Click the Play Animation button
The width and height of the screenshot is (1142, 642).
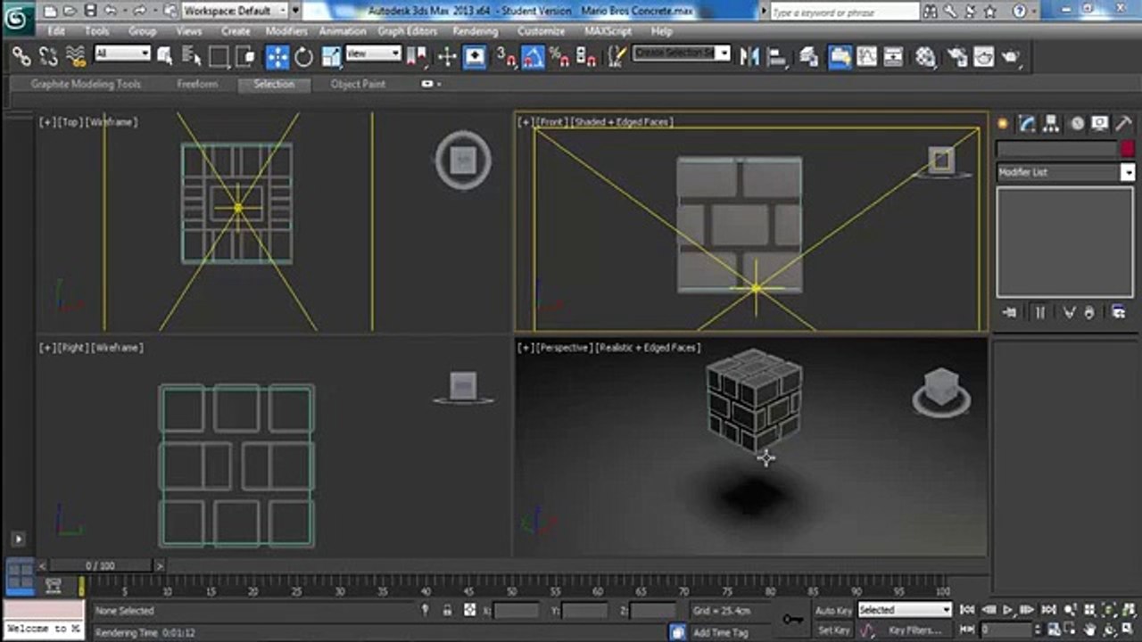tap(1008, 610)
